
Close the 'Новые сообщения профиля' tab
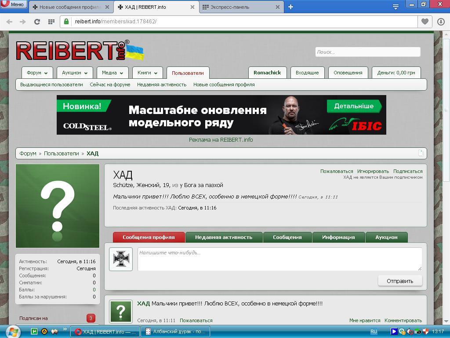tap(107, 7)
